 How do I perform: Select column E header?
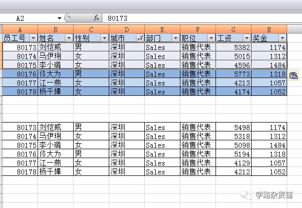[162, 30]
